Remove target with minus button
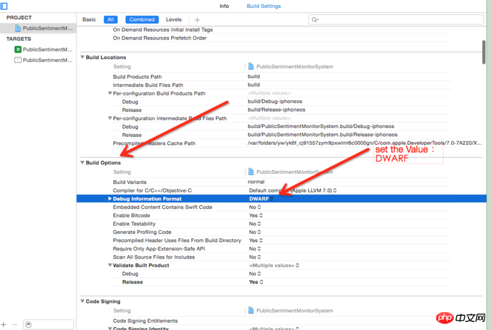This screenshot has height=330, width=492. click(15, 324)
